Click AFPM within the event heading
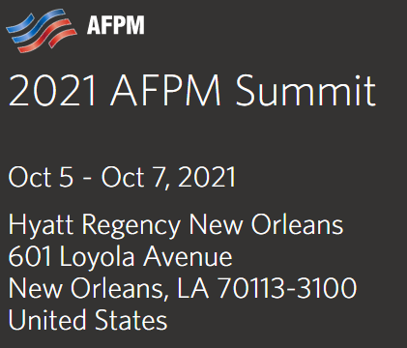Screen dimensions: 407x348 165,91
